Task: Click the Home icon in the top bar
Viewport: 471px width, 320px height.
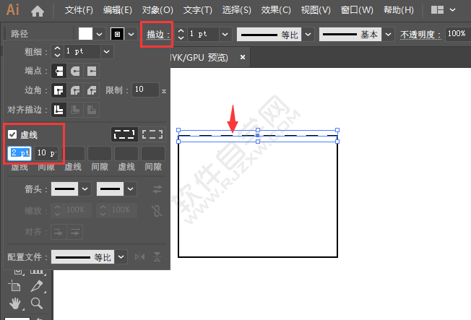Action: click(x=38, y=12)
